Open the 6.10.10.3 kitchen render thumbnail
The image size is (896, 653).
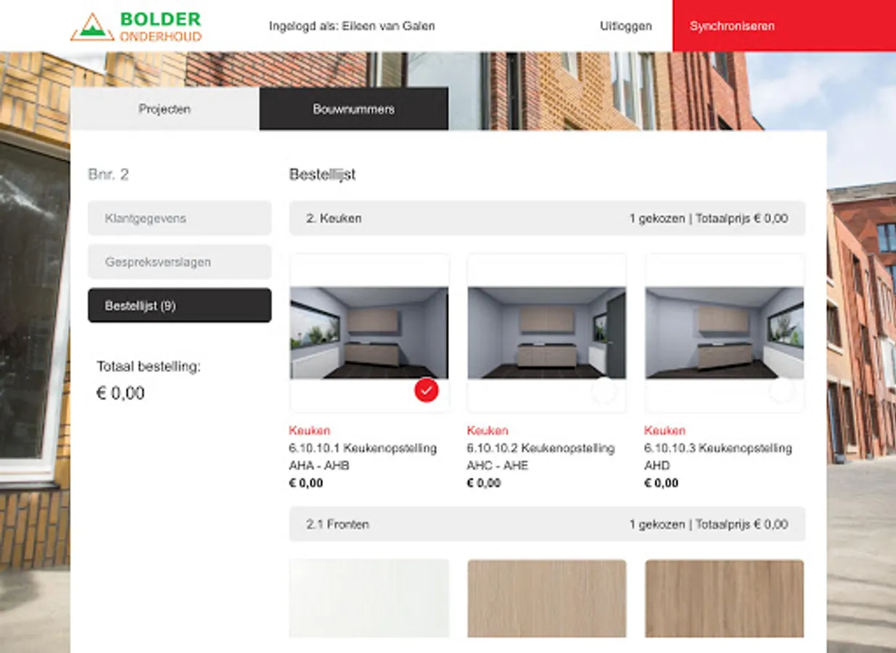pyautogui.click(x=725, y=332)
